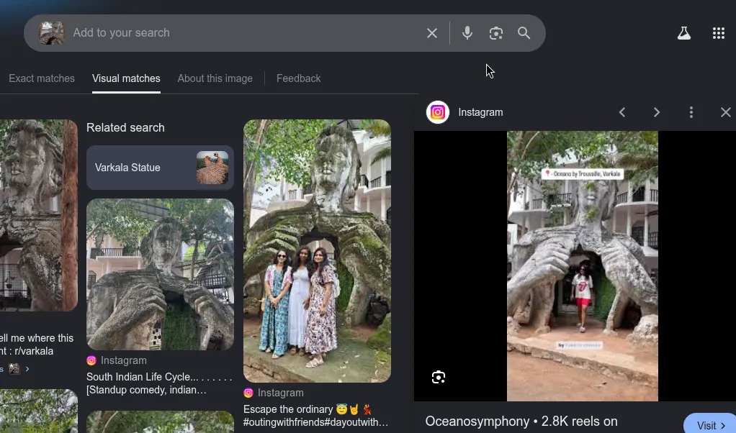Click Instagram icon under Escape the ordinary result
The width and height of the screenshot is (736, 433).
coord(248,393)
